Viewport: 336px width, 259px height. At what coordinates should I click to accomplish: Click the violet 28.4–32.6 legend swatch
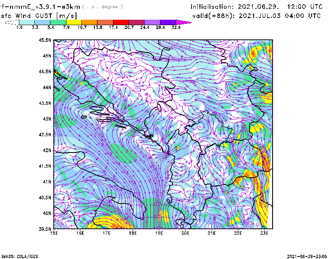(x=168, y=22)
